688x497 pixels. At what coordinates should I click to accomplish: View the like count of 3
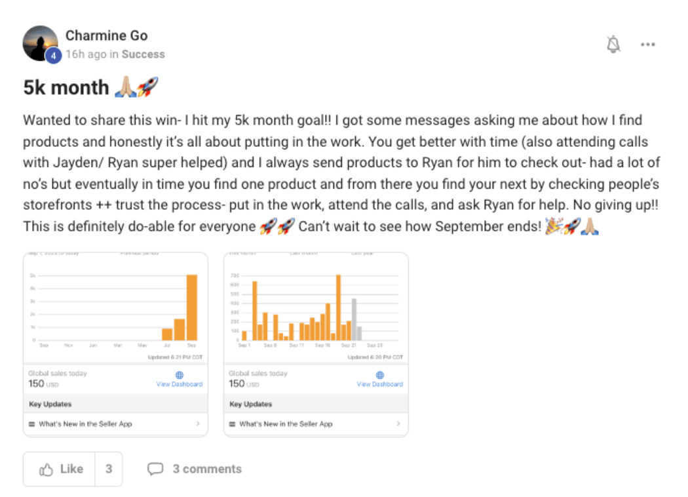pos(109,469)
